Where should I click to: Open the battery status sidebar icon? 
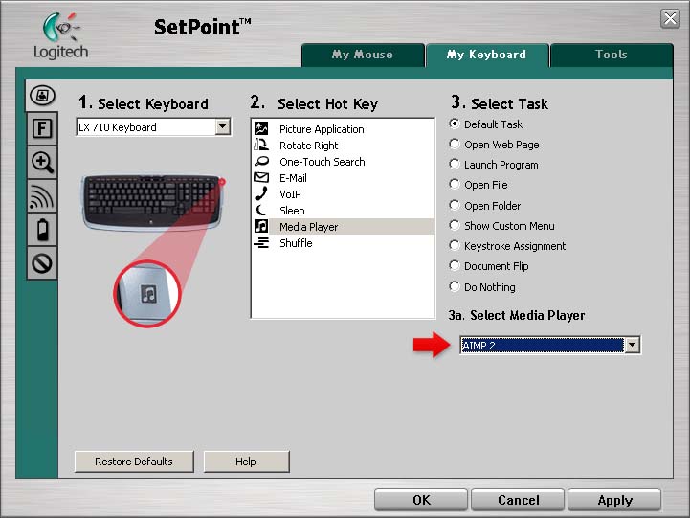tap(43, 229)
